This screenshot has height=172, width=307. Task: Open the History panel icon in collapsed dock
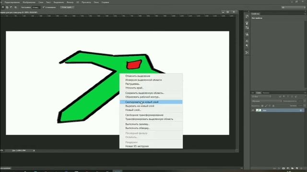coord(247,16)
